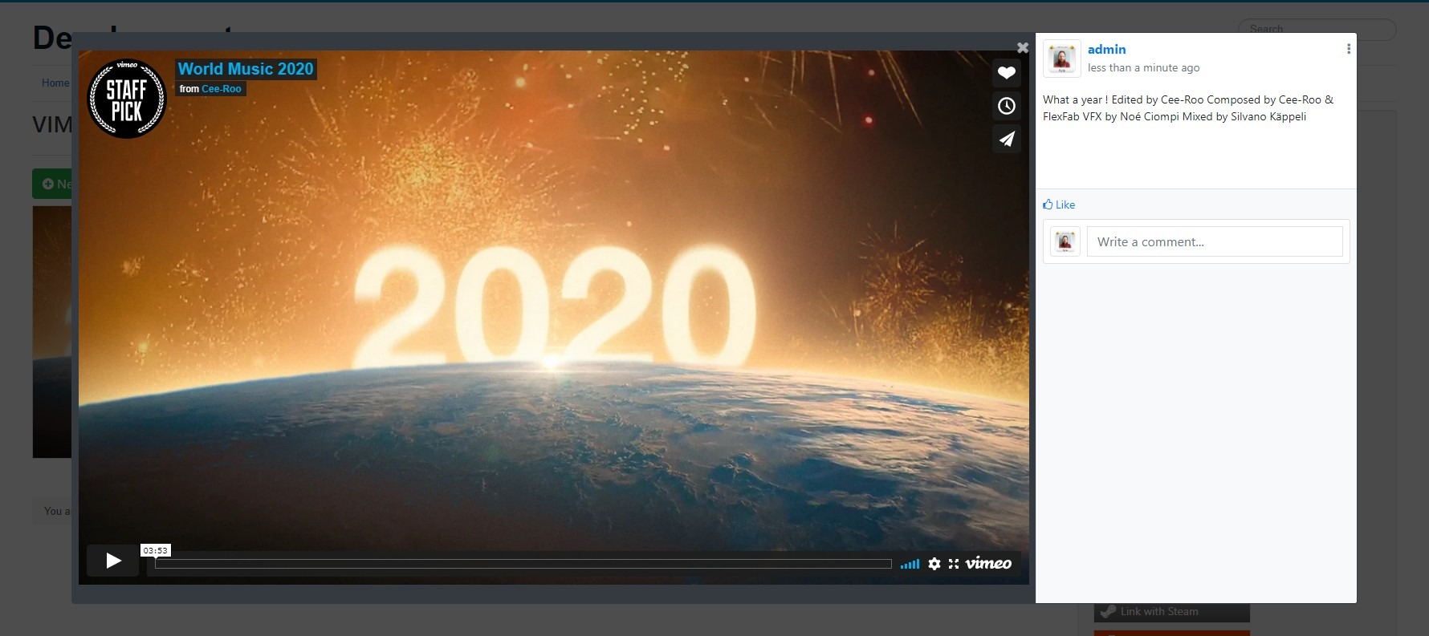Open the post options menu
The image size is (1429, 636).
coord(1349,49)
